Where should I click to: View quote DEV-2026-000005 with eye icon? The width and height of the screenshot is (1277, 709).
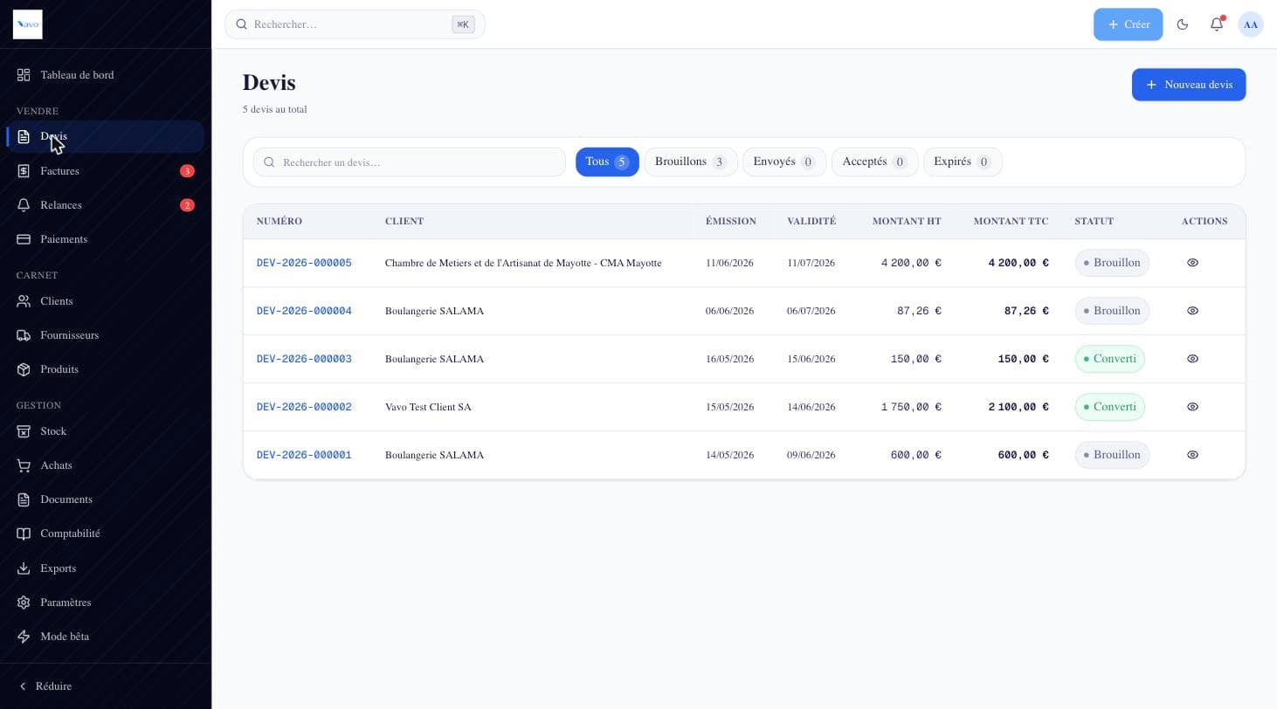point(1192,263)
